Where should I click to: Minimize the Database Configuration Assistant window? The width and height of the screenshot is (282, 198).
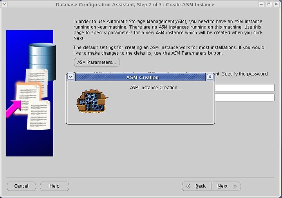point(261,4)
